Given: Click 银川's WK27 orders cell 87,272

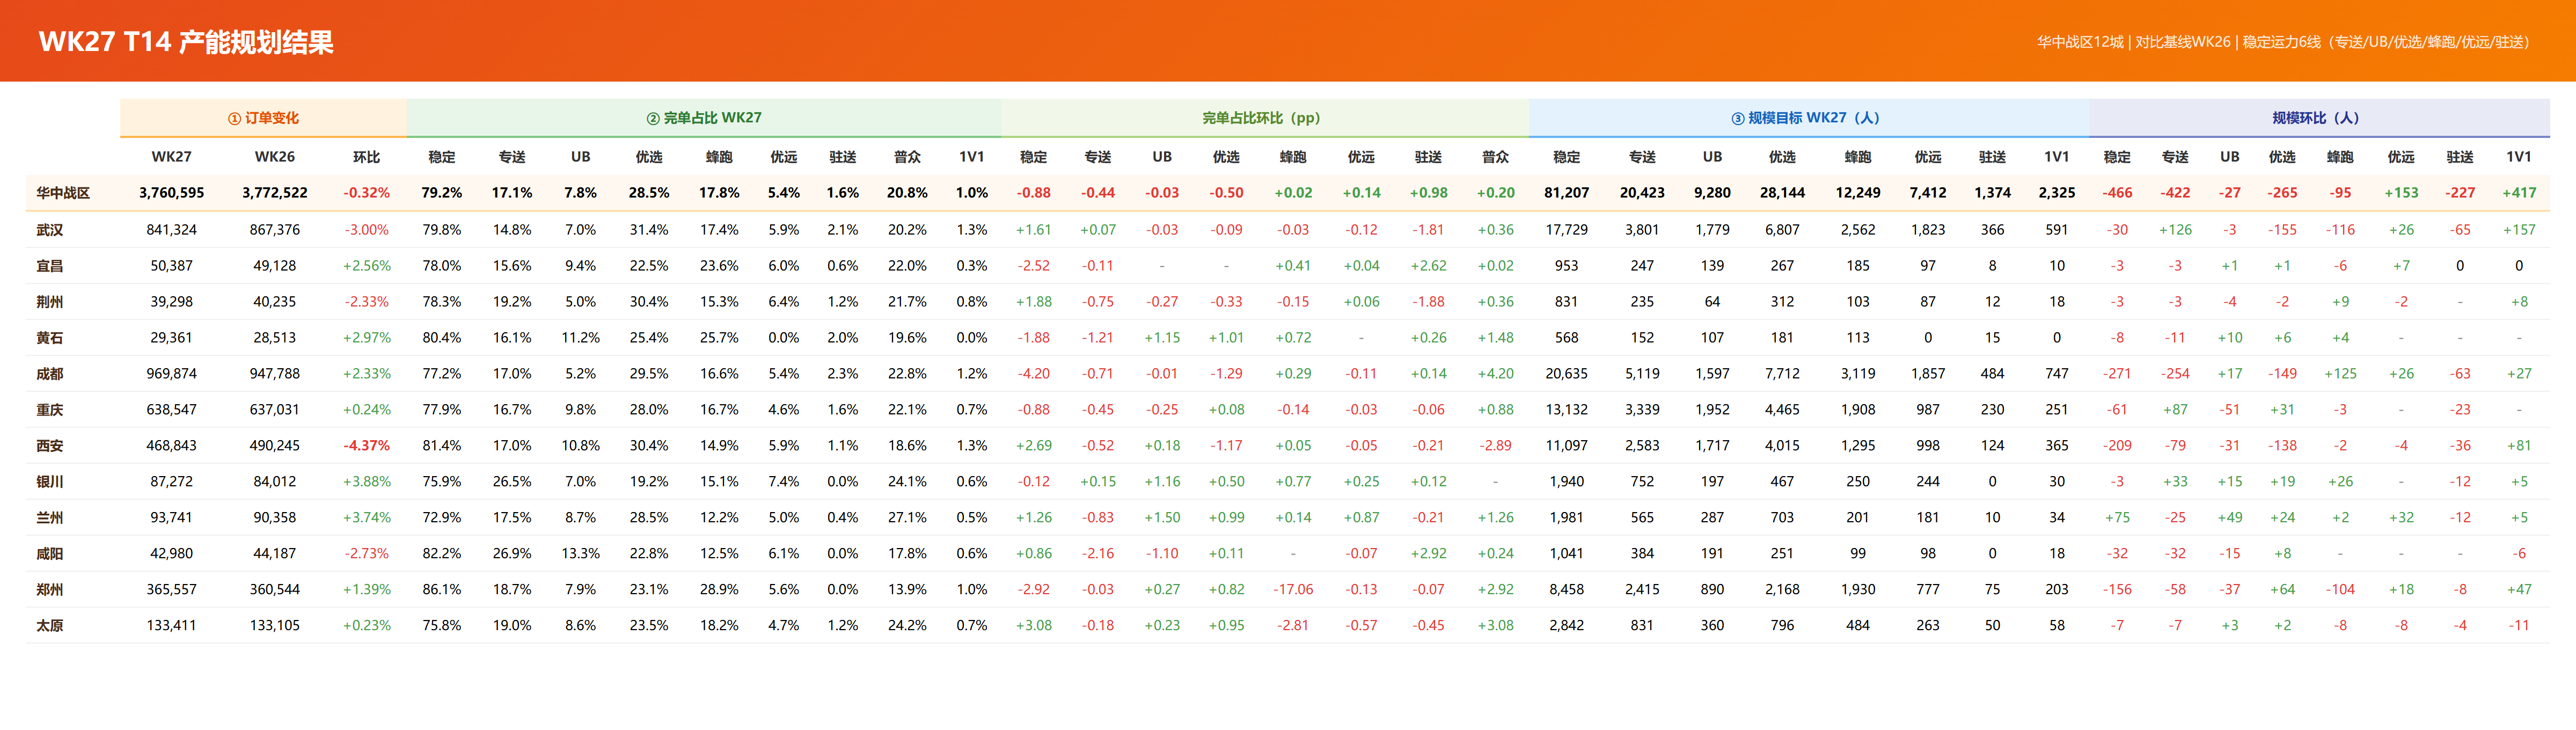Looking at the screenshot, I should coord(172,482).
